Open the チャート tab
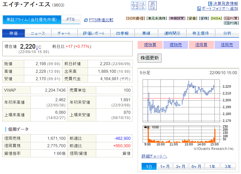Image resolution: width=241 pixels, height=174 pixels. pyautogui.click(x=64, y=33)
